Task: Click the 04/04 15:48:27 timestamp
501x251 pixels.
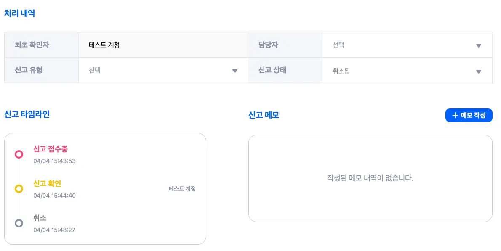Action: (54, 230)
